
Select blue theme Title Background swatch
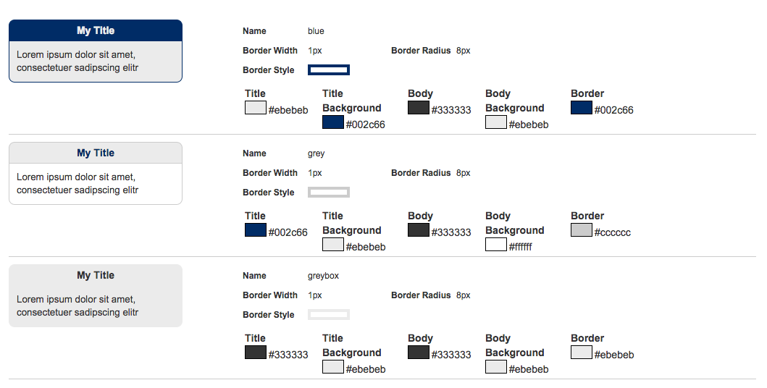(x=333, y=122)
